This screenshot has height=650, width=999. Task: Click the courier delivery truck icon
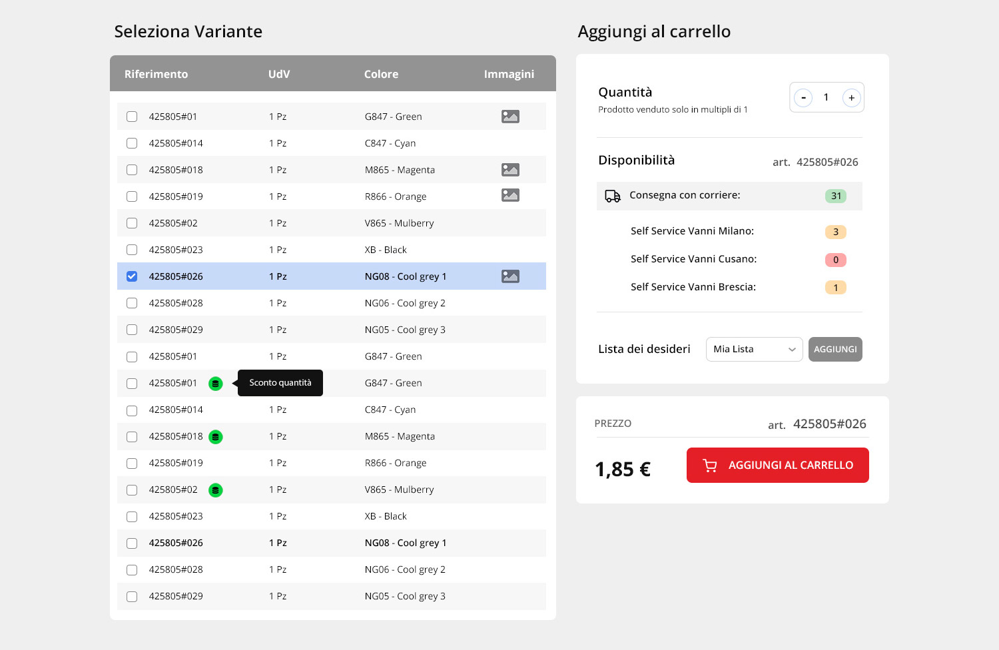click(x=612, y=196)
